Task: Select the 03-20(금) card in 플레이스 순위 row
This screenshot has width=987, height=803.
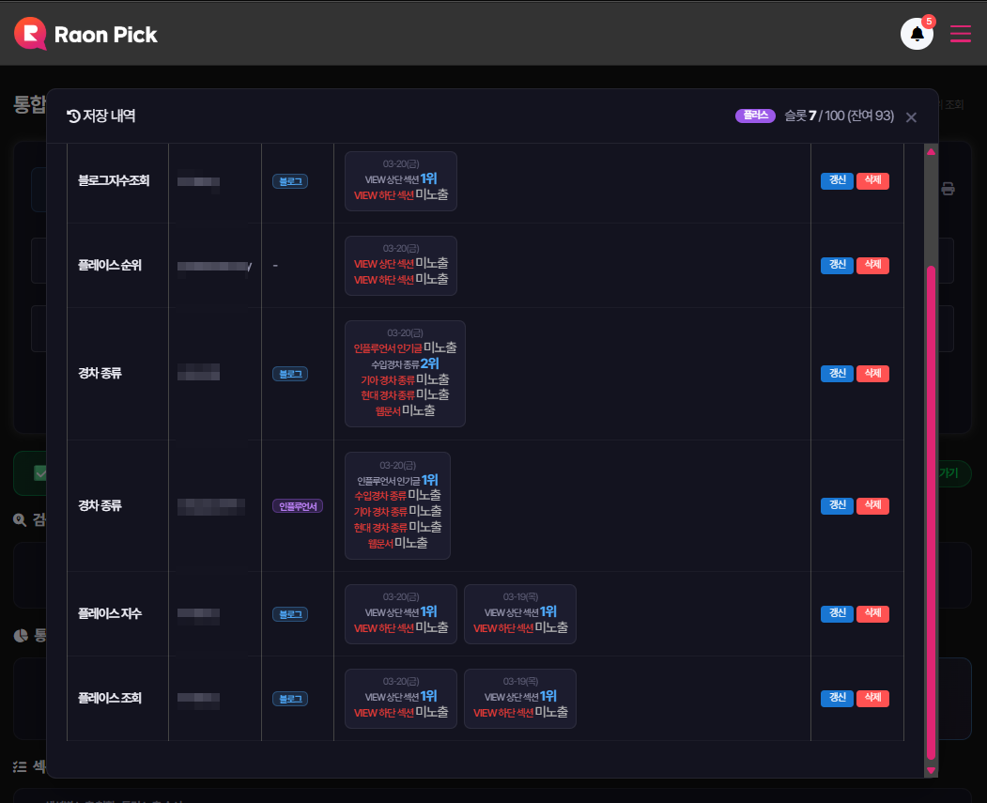Action: (401, 266)
